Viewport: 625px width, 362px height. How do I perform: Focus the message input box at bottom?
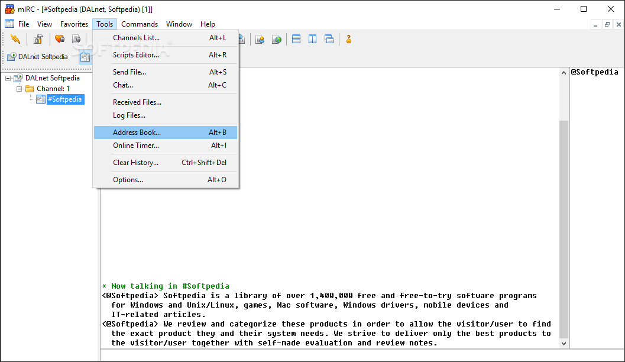[362, 355]
